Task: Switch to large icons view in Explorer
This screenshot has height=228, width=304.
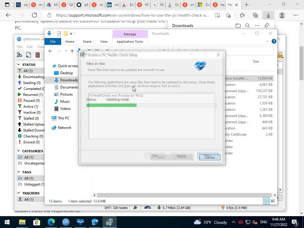Action: click(x=273, y=201)
